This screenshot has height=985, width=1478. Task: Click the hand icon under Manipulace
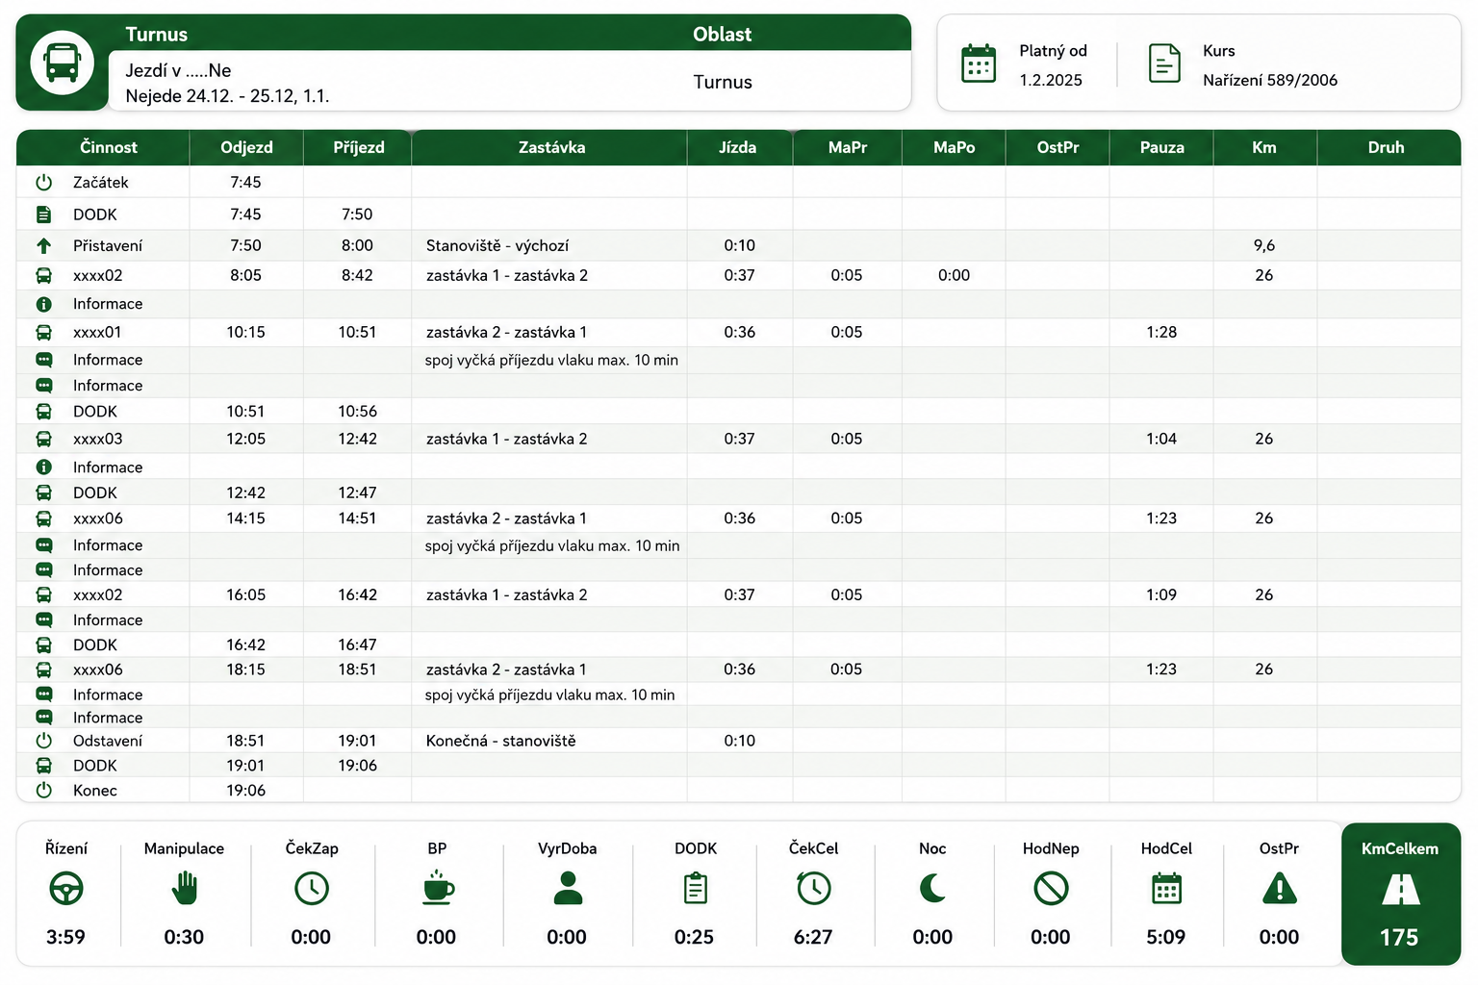(184, 888)
